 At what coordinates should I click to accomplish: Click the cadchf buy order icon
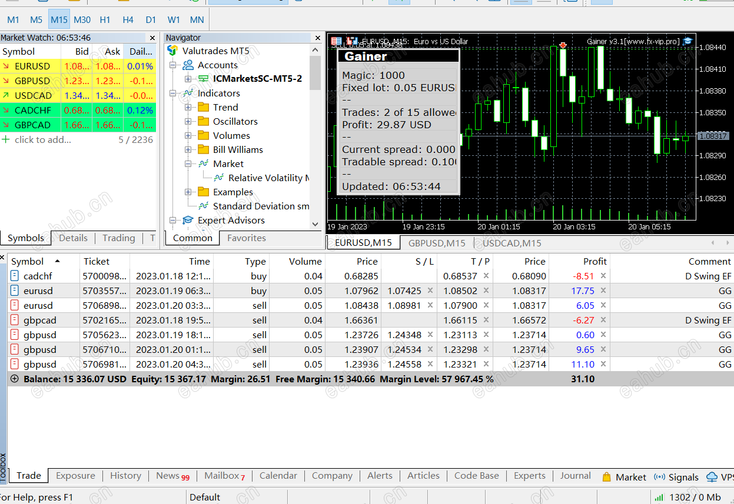(15, 276)
